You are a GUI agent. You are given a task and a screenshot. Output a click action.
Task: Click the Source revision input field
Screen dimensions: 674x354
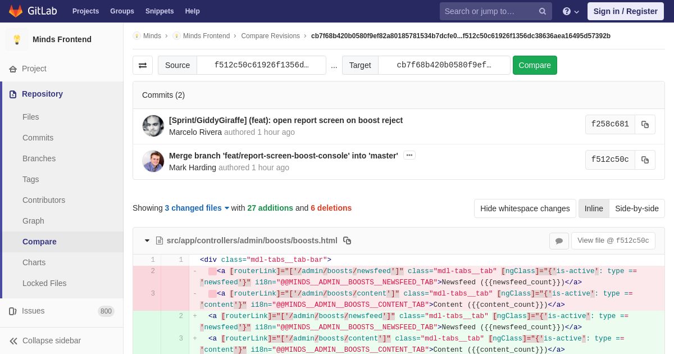click(x=261, y=65)
